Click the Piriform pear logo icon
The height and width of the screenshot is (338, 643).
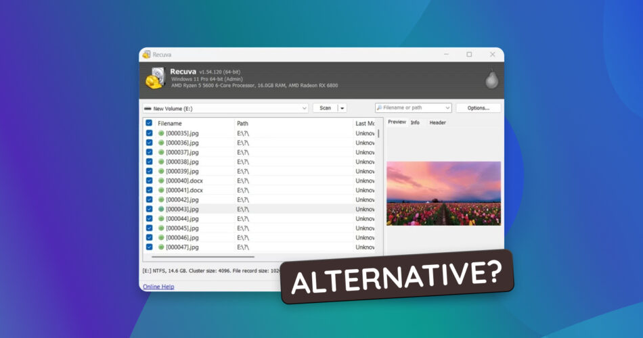point(491,80)
